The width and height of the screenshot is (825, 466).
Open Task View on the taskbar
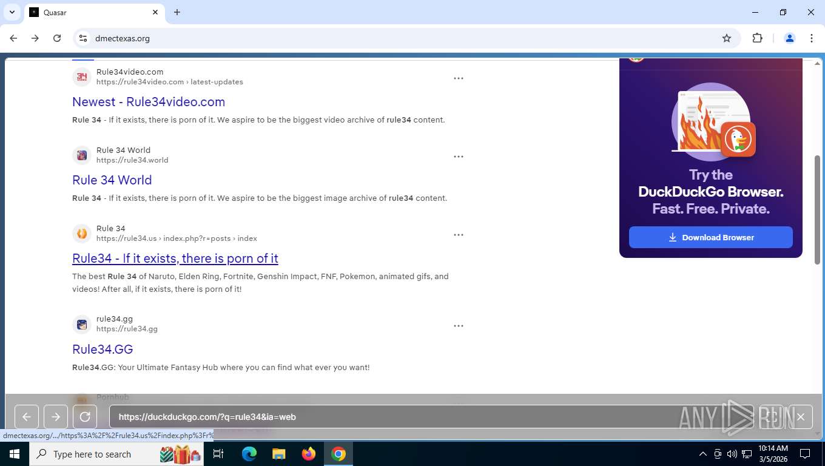(218, 454)
